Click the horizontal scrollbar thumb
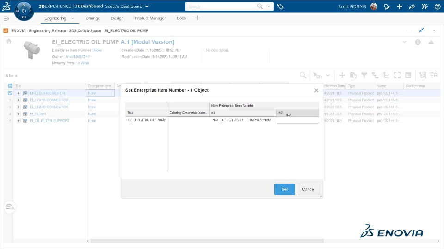 pos(207,241)
